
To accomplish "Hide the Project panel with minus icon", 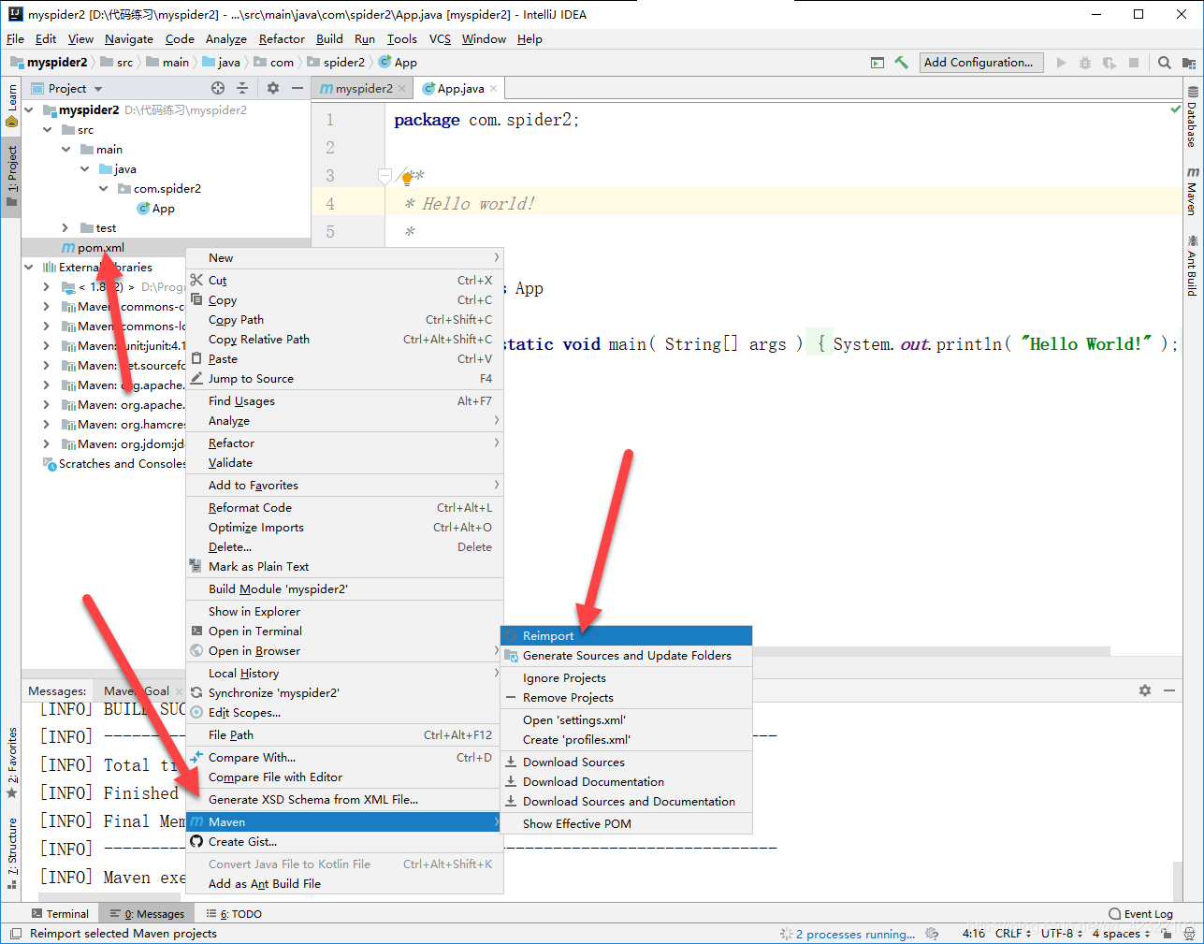I will pyautogui.click(x=297, y=88).
